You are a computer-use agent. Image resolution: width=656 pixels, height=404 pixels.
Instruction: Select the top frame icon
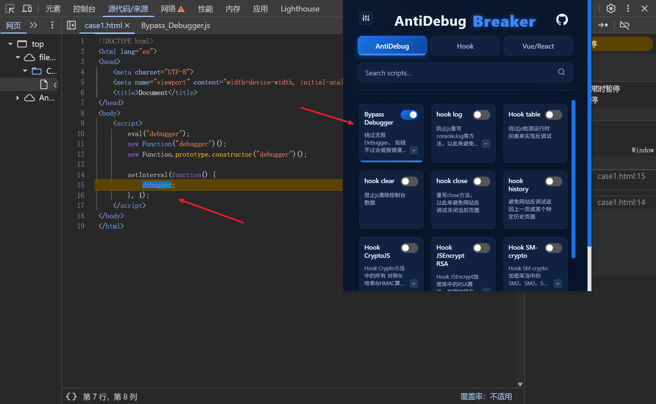22,44
